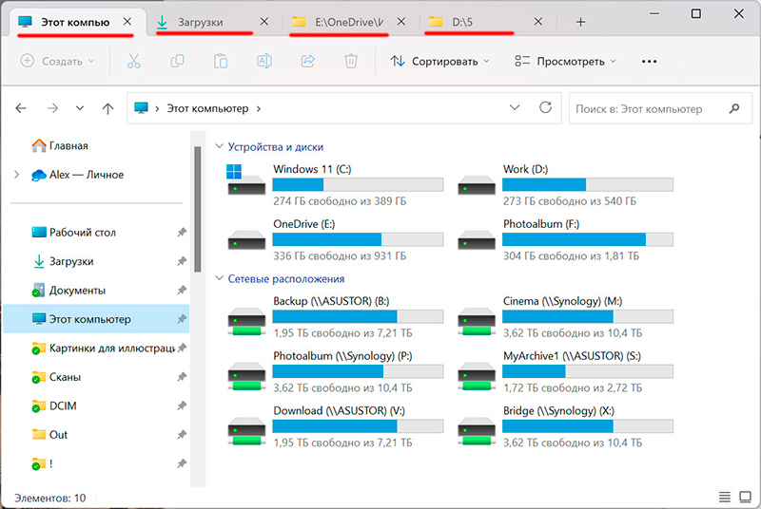Click the Cut scissors icon in toolbar
This screenshot has width=761, height=509.
pos(133,61)
